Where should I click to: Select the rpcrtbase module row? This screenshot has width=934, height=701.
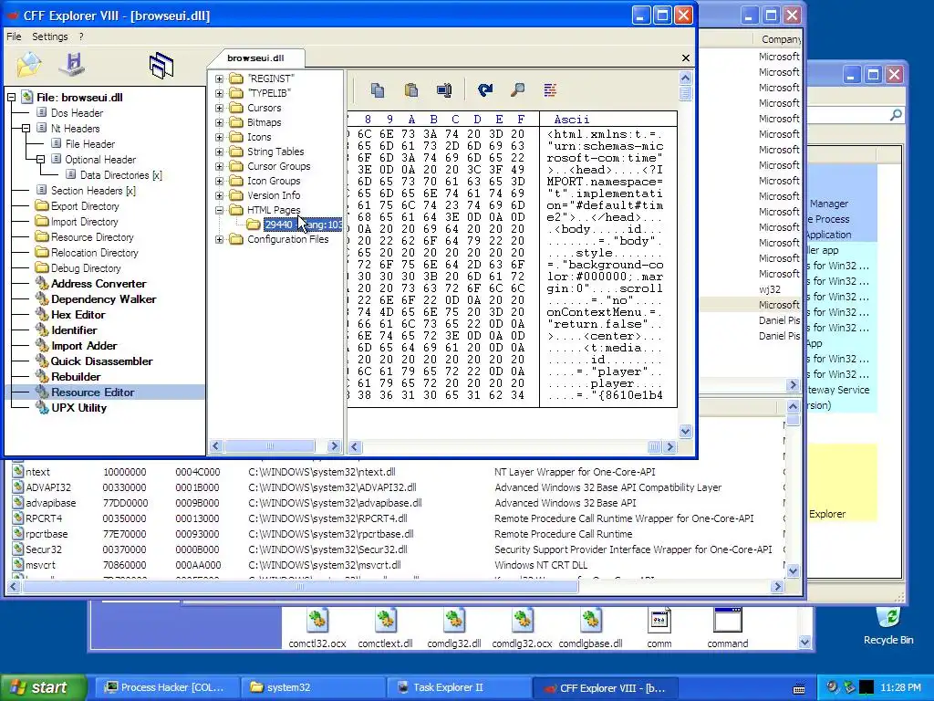pyautogui.click(x=396, y=533)
